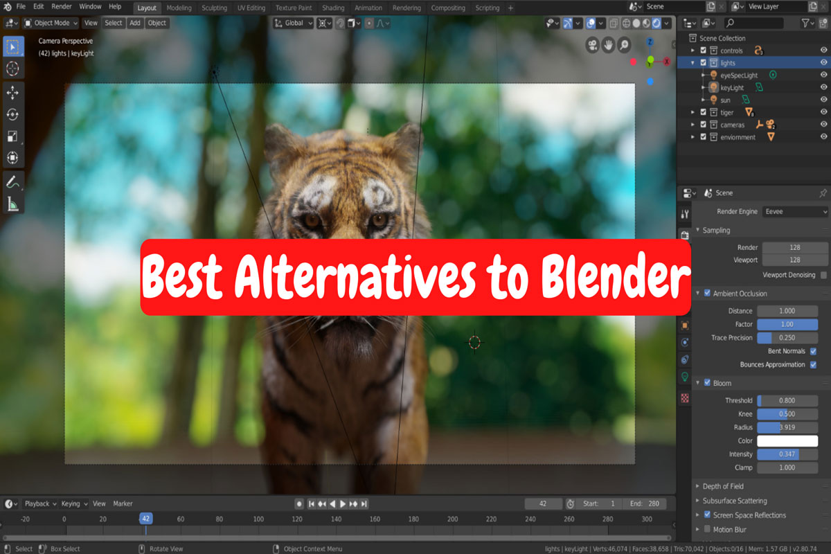Click keyLight lamp icon in outliner
This screenshot has width=831, height=554.
[x=713, y=88]
